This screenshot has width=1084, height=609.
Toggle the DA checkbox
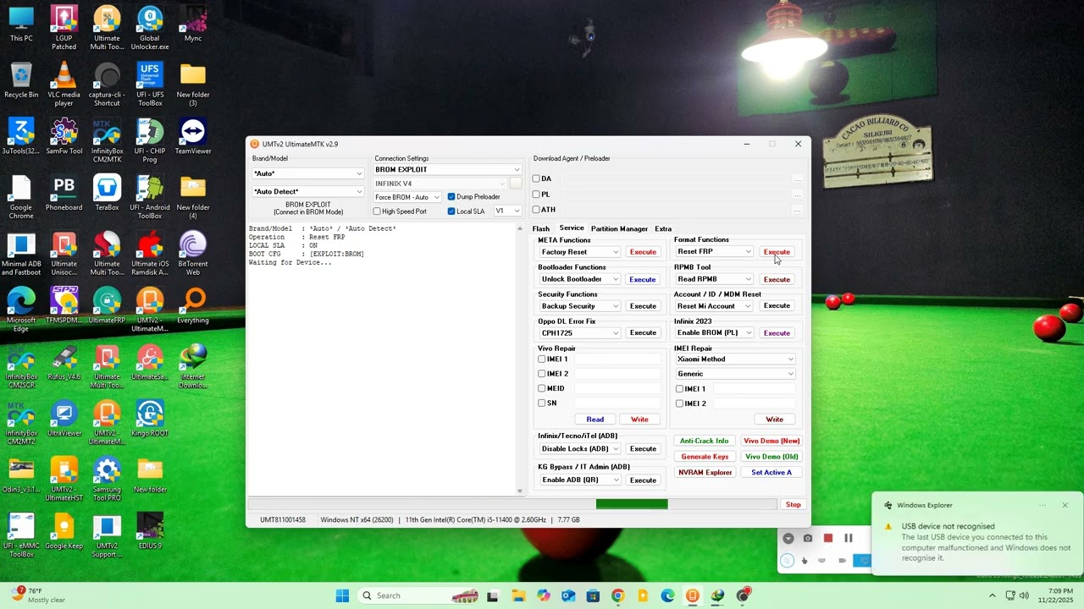point(536,178)
